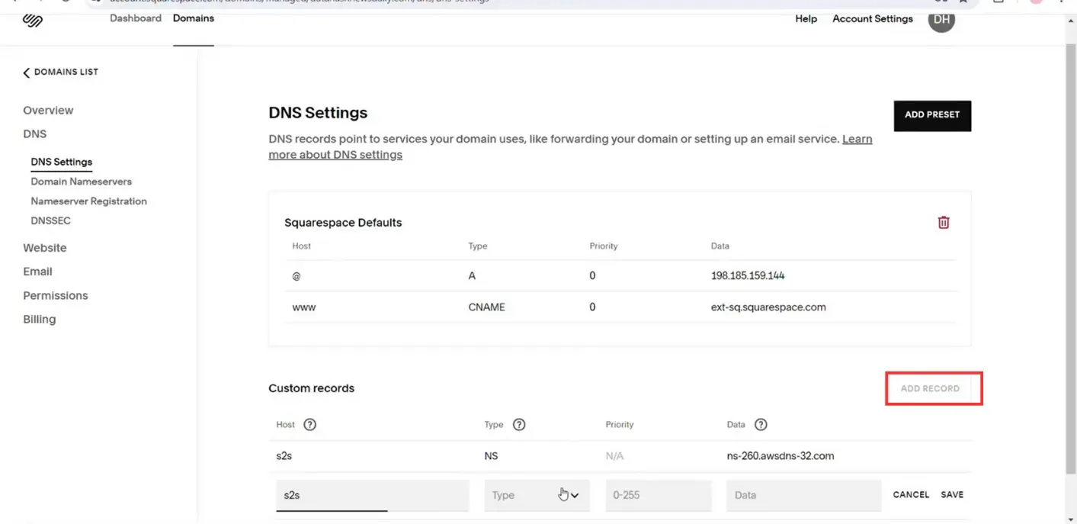
Task: Open Billing in the sidebar
Action: coord(40,320)
